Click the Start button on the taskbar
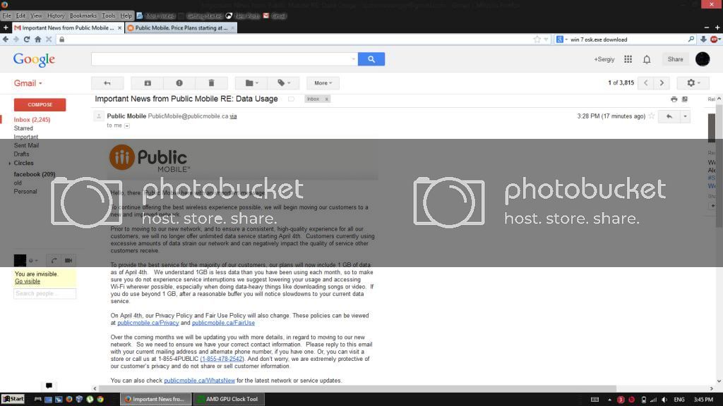This screenshot has height=406, width=723. click(x=13, y=399)
